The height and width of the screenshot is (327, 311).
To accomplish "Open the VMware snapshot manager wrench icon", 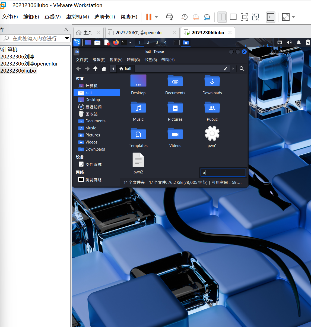I will click(x=207, y=17).
